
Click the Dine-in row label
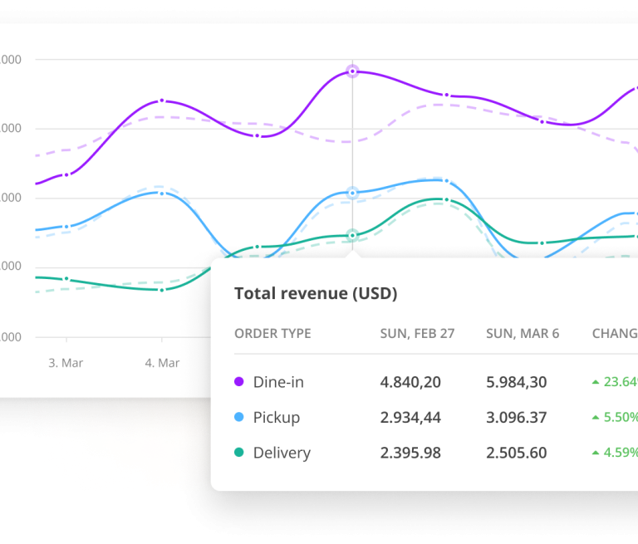pos(278,382)
